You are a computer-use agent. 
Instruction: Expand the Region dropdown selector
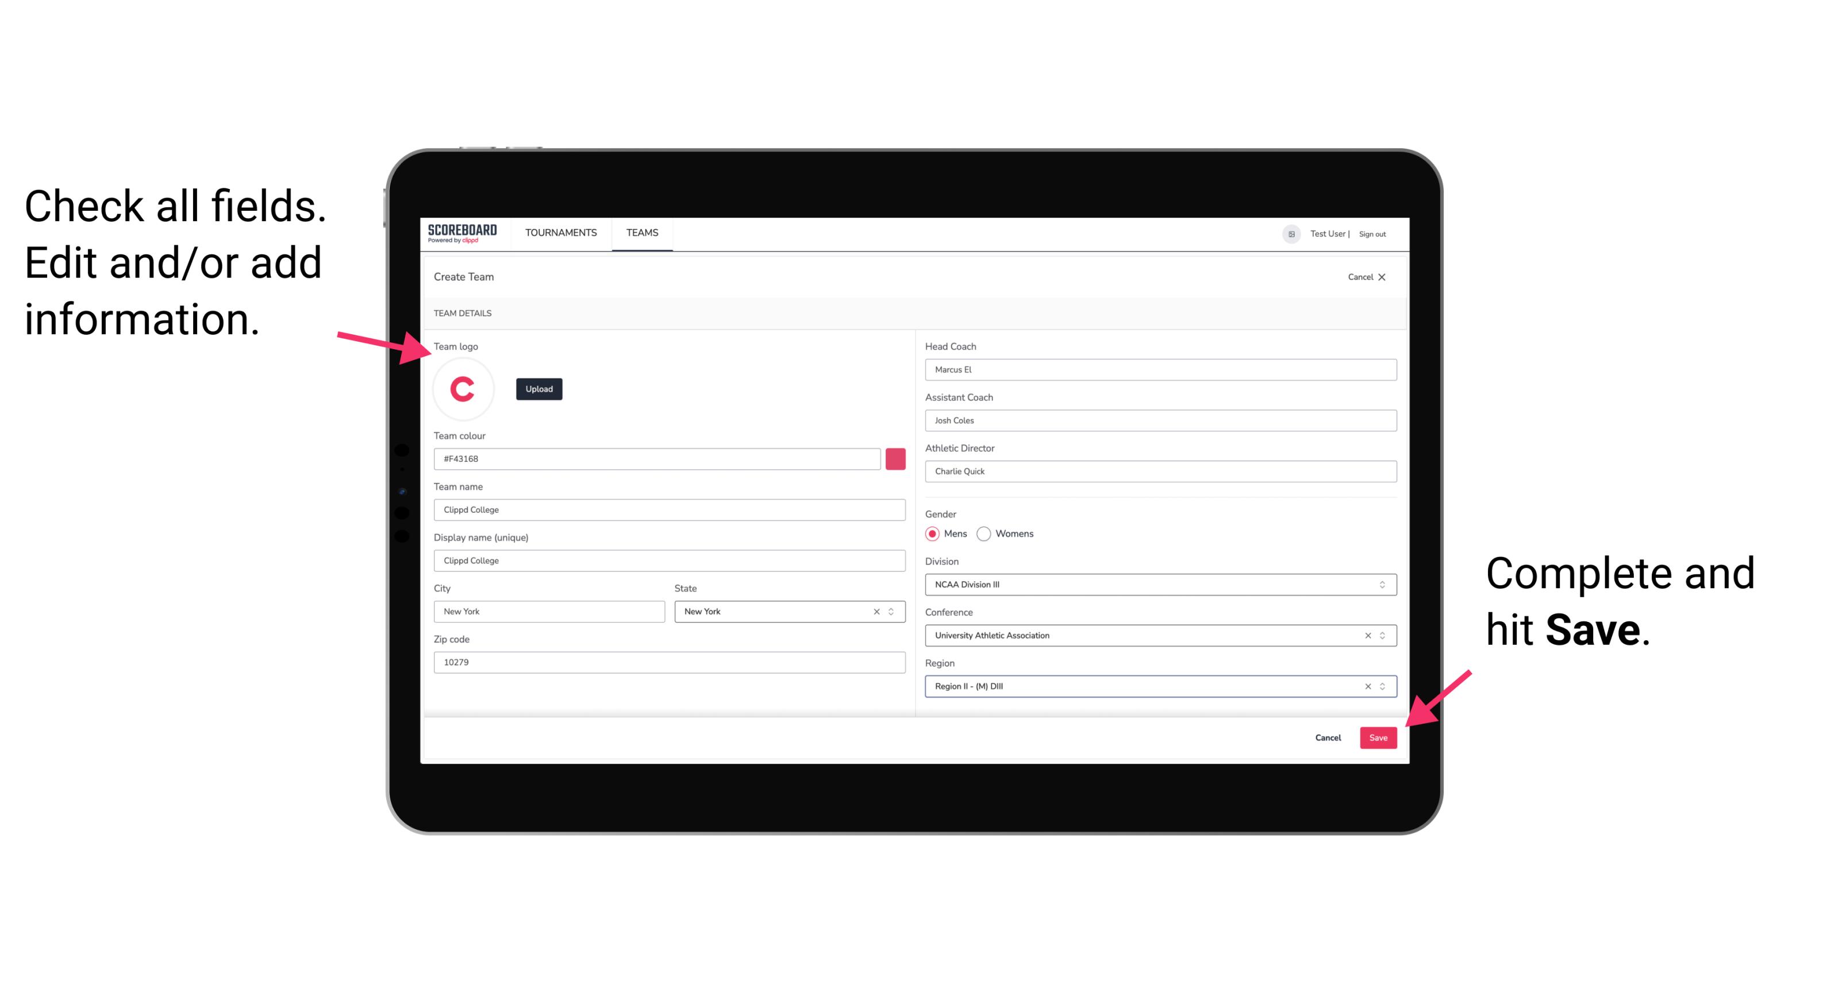[1380, 686]
